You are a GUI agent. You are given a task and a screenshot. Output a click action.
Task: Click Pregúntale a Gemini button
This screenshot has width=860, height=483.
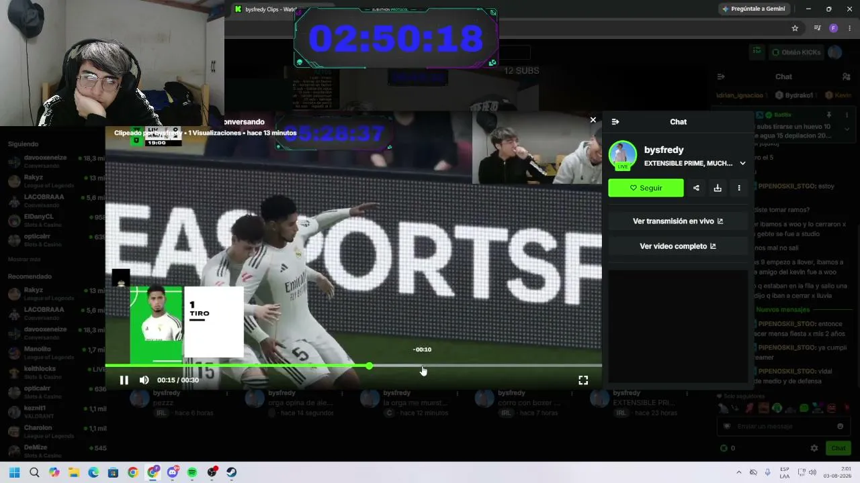pos(752,9)
